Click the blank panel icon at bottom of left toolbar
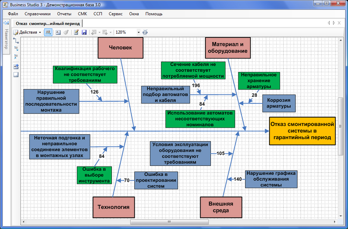 coord(16,75)
